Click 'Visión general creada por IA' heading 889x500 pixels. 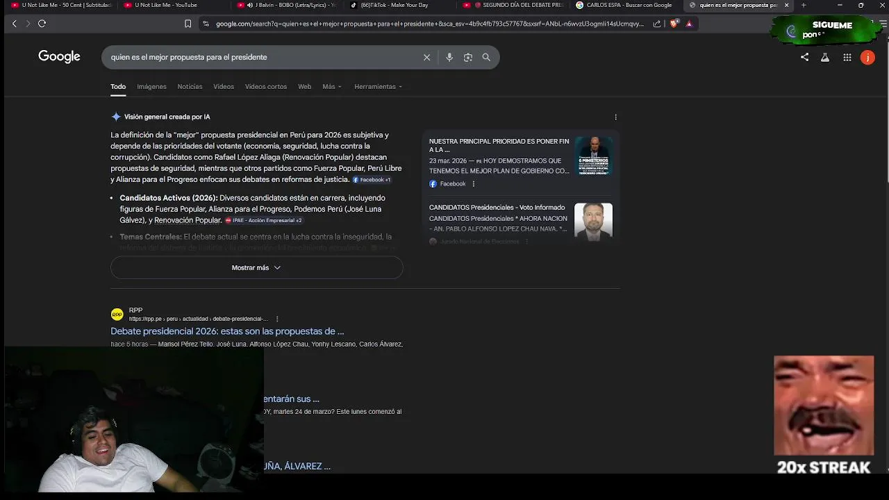pos(167,117)
